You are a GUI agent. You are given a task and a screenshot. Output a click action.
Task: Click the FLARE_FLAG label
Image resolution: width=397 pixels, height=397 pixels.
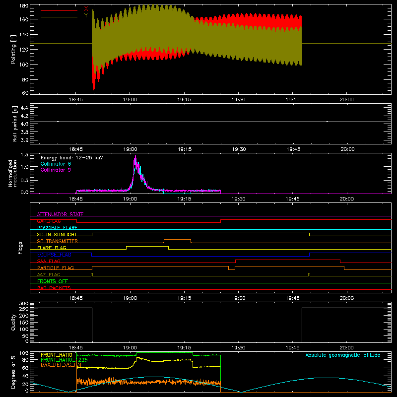tap(52, 248)
